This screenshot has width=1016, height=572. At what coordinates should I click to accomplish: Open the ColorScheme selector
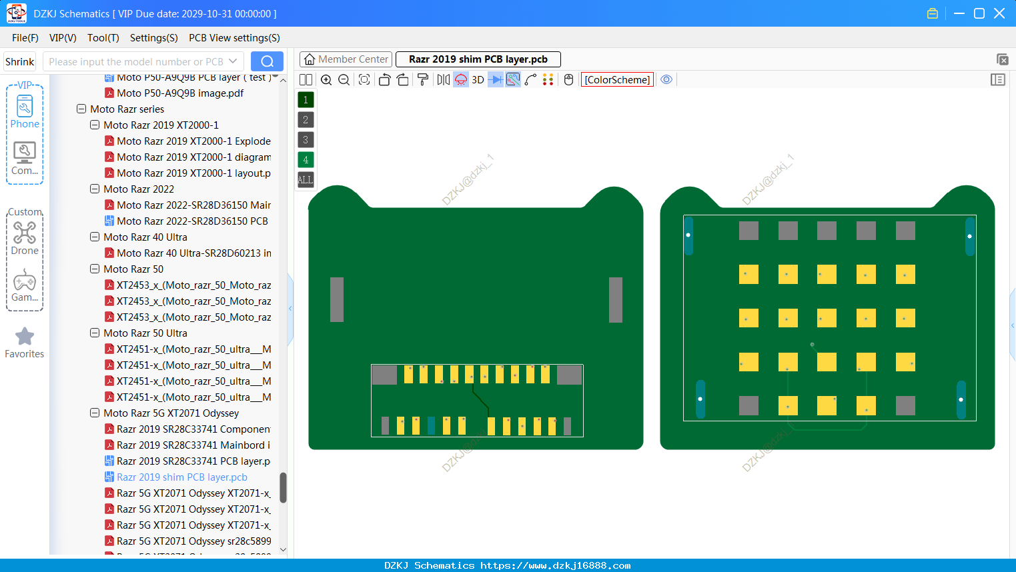coord(617,80)
